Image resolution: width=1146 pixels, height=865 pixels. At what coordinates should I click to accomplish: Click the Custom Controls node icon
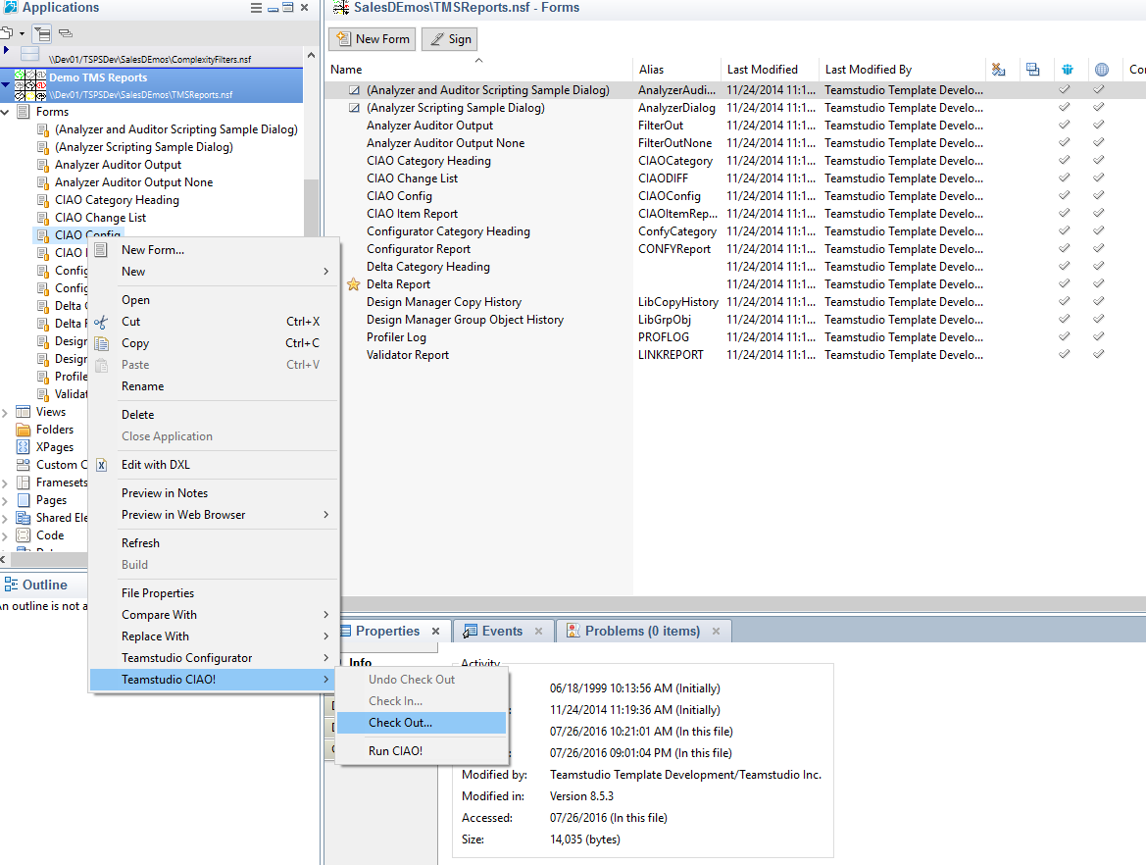tap(24, 465)
